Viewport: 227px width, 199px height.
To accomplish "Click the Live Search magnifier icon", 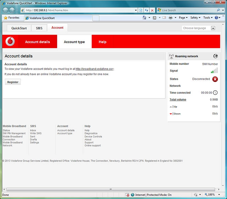I will (218, 10).
